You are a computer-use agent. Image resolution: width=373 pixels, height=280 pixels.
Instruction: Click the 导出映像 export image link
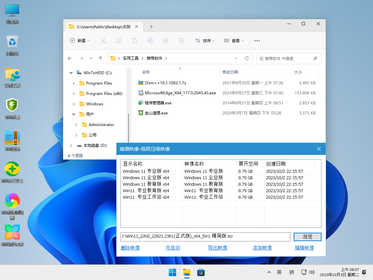(x=217, y=248)
